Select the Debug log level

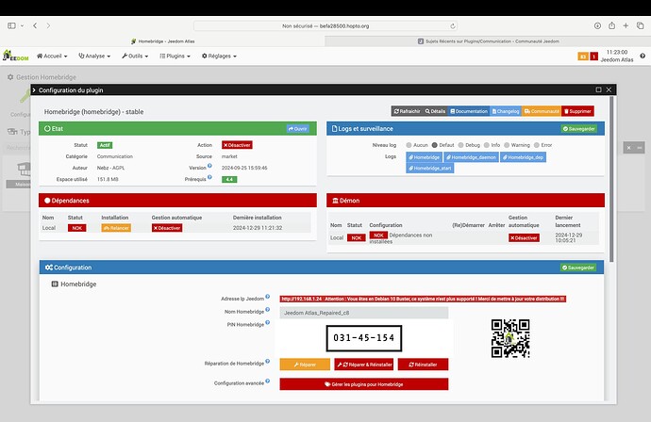[460, 145]
